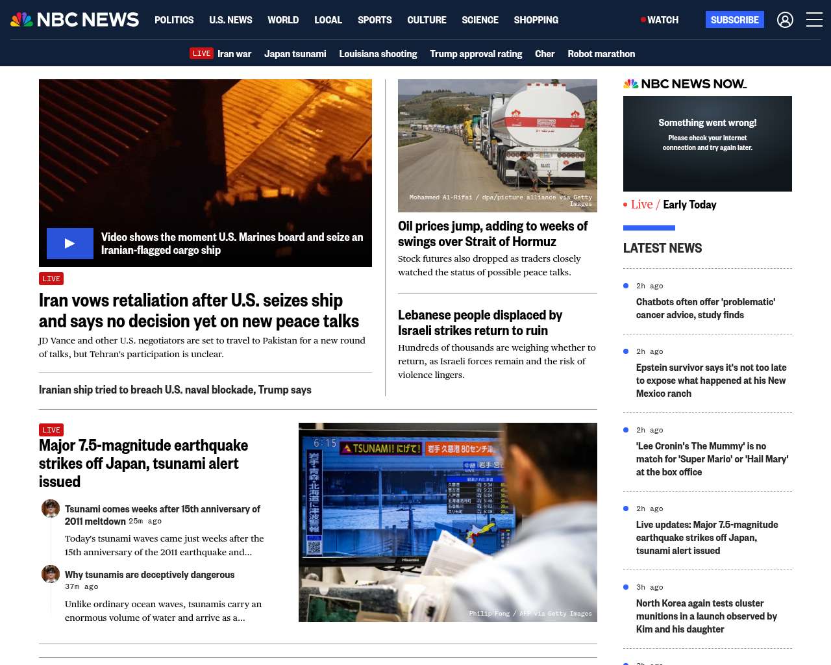
Task: Read the oil prices jump article
Action: (x=492, y=234)
